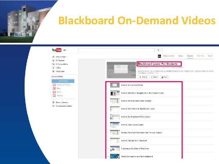
Task: Open thumbnail for Notification Options video
Action: click(x=115, y=101)
